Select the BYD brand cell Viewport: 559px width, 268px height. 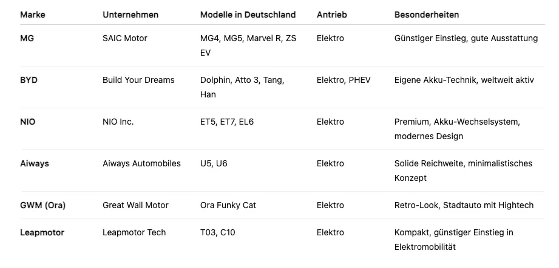coord(29,80)
